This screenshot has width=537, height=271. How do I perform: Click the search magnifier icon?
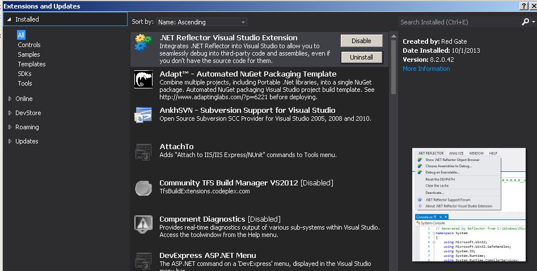pyautogui.click(x=525, y=22)
